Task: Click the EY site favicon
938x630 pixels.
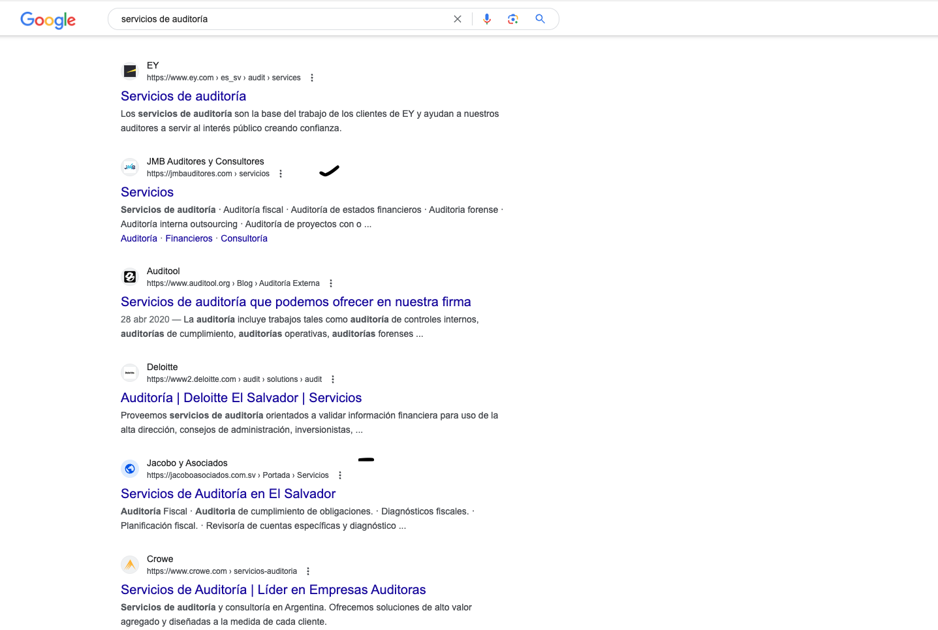Action: pyautogui.click(x=130, y=71)
